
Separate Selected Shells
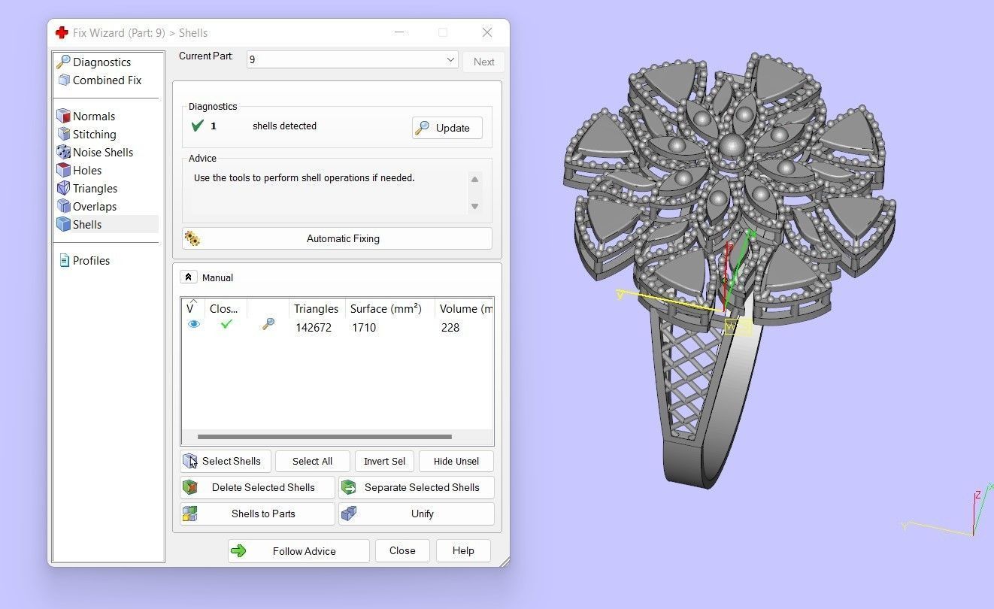(417, 487)
